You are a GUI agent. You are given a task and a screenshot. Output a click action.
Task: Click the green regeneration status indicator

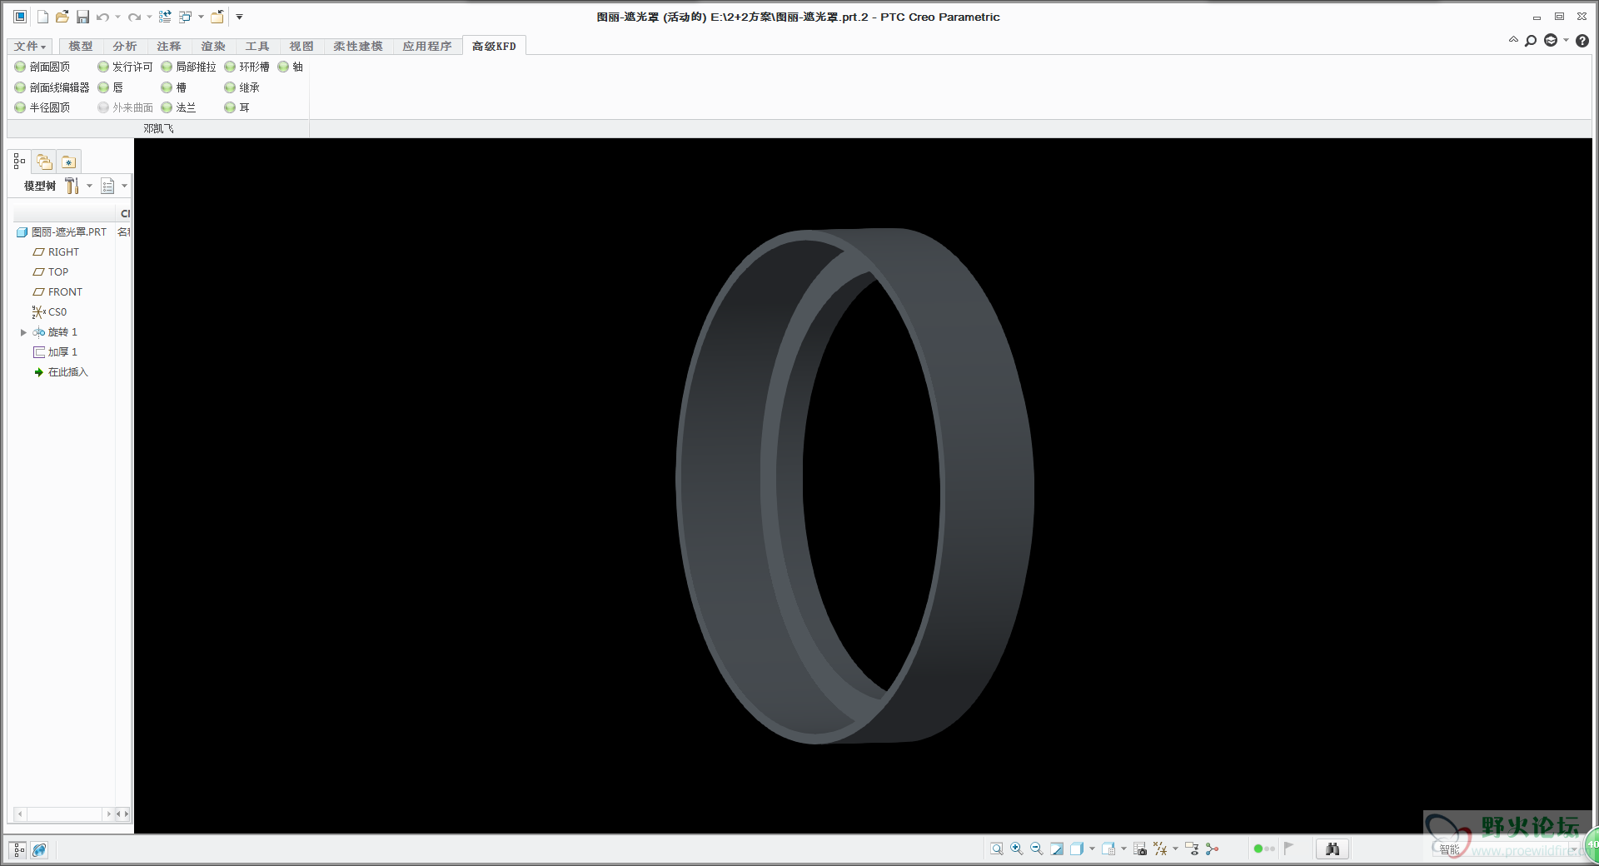1258,849
